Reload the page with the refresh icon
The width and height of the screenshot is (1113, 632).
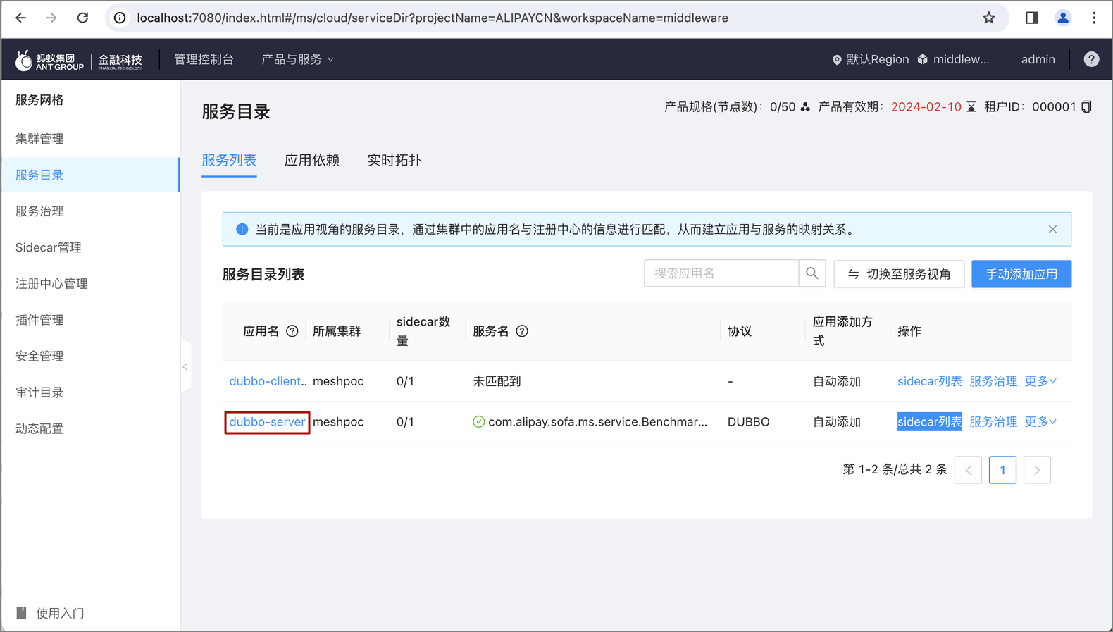coord(82,18)
